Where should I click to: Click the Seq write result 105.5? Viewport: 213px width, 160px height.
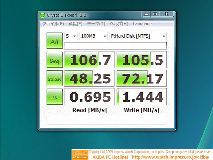(x=141, y=60)
